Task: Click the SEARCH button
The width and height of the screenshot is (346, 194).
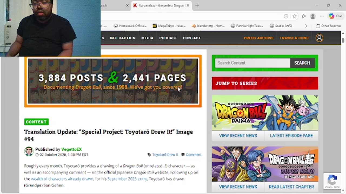Action: 302,63
